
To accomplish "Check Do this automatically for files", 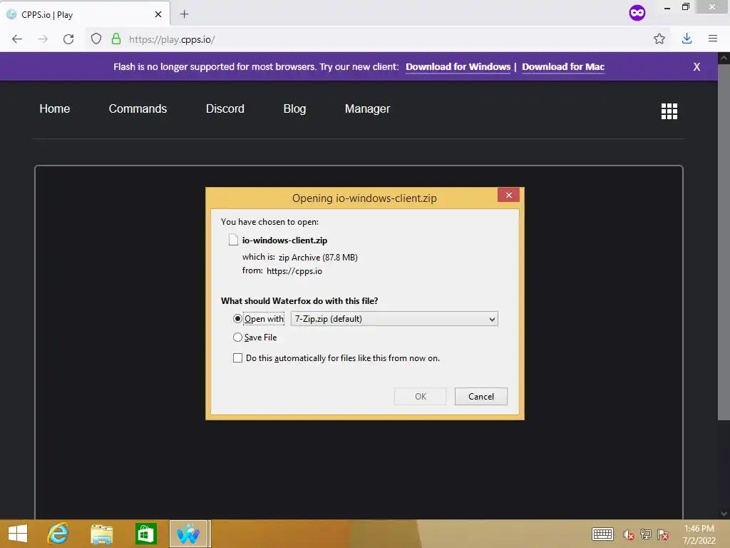I will (x=237, y=358).
